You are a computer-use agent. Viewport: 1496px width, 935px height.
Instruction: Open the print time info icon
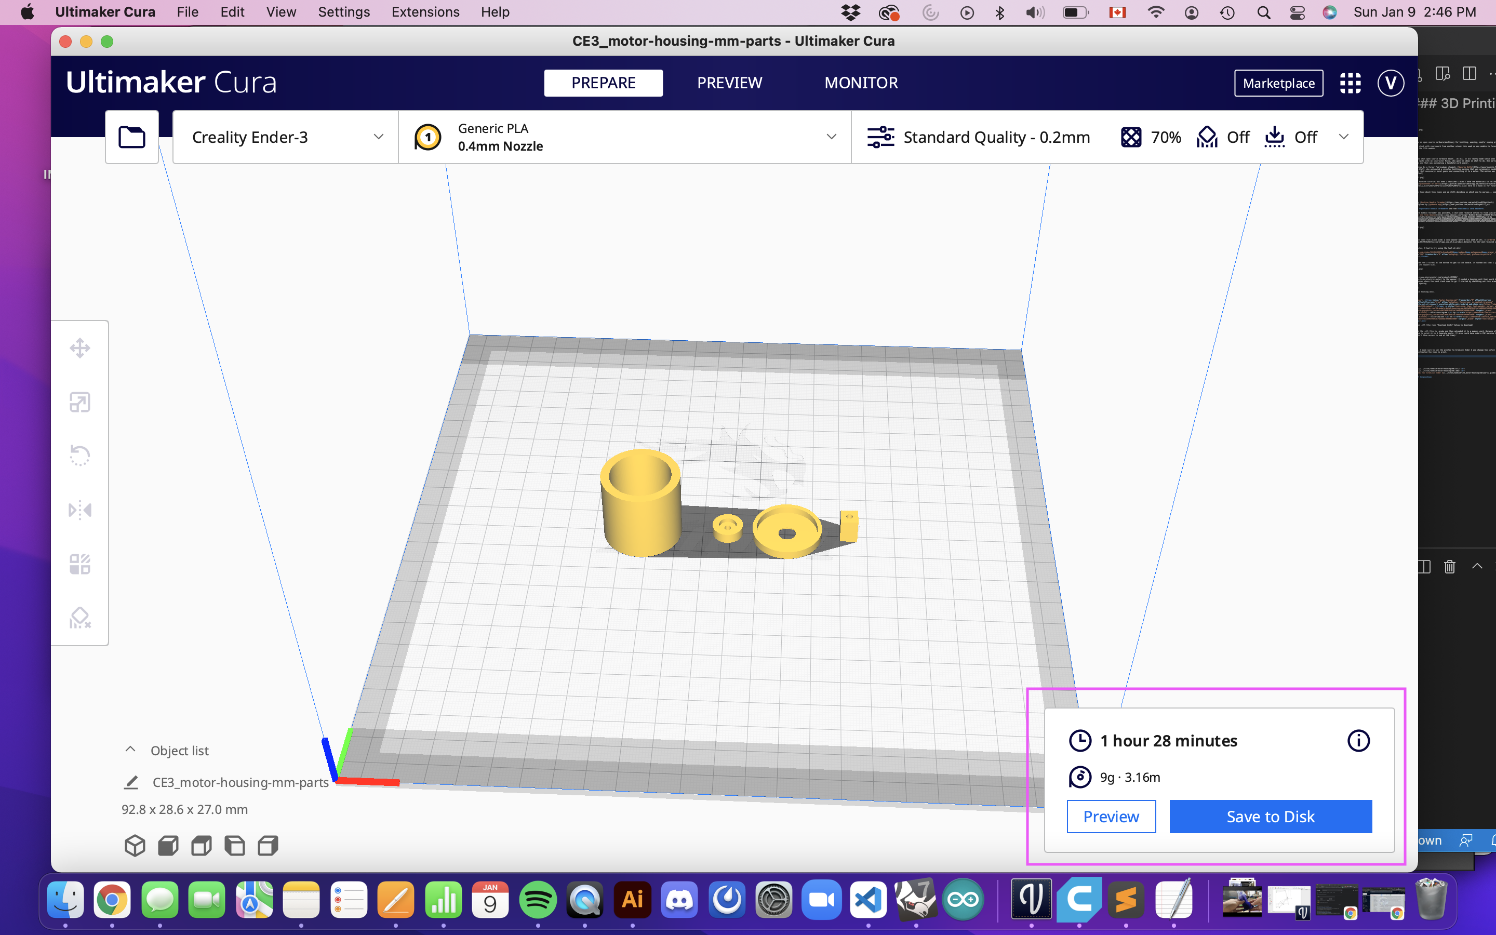(x=1358, y=740)
